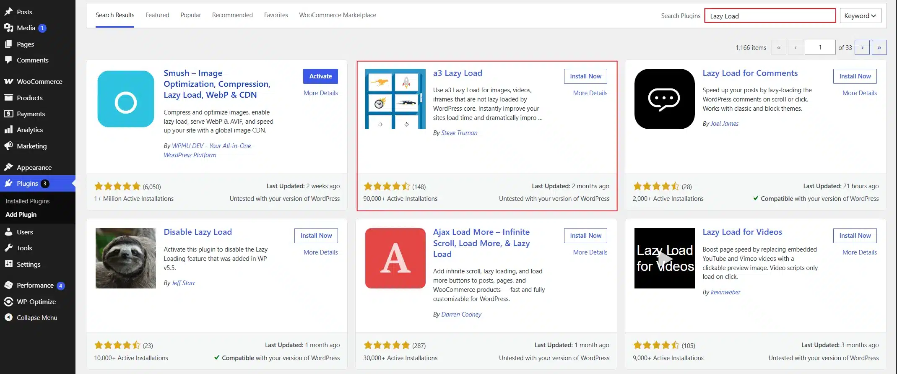
Task: Click the Ajax Load More red icon
Action: (x=395, y=258)
